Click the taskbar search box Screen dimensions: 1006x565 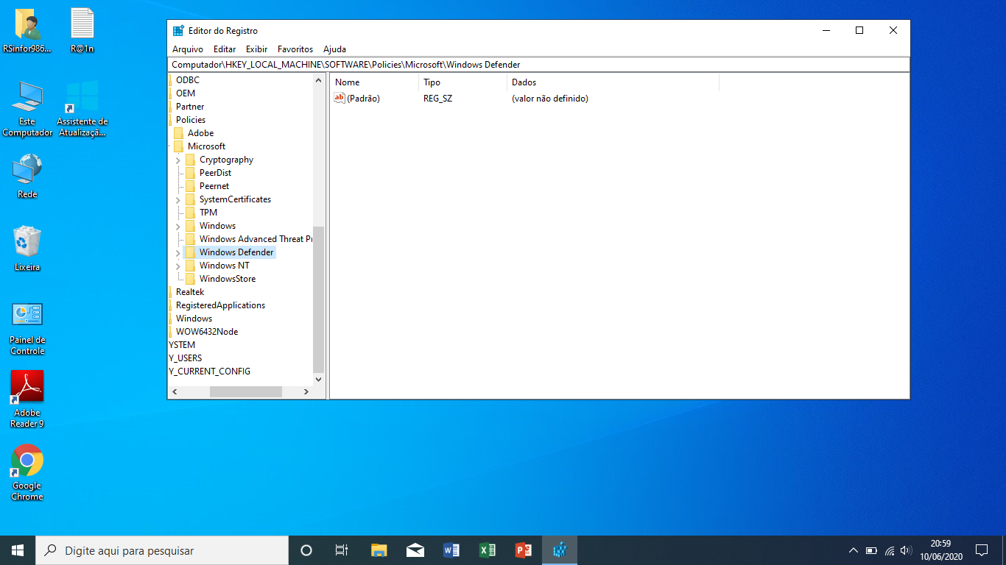click(x=162, y=550)
